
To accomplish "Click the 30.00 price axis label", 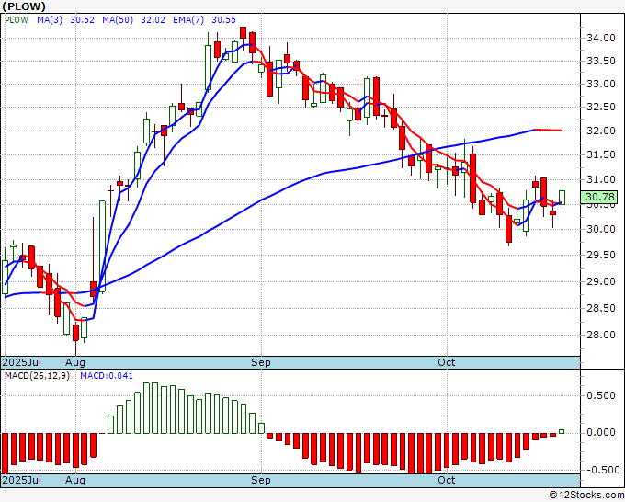I will pos(601,229).
